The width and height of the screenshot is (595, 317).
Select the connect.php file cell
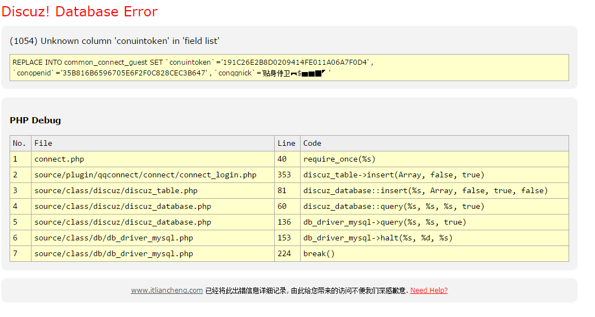point(59,159)
